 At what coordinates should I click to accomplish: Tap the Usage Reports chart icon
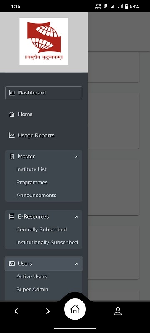point(12,136)
